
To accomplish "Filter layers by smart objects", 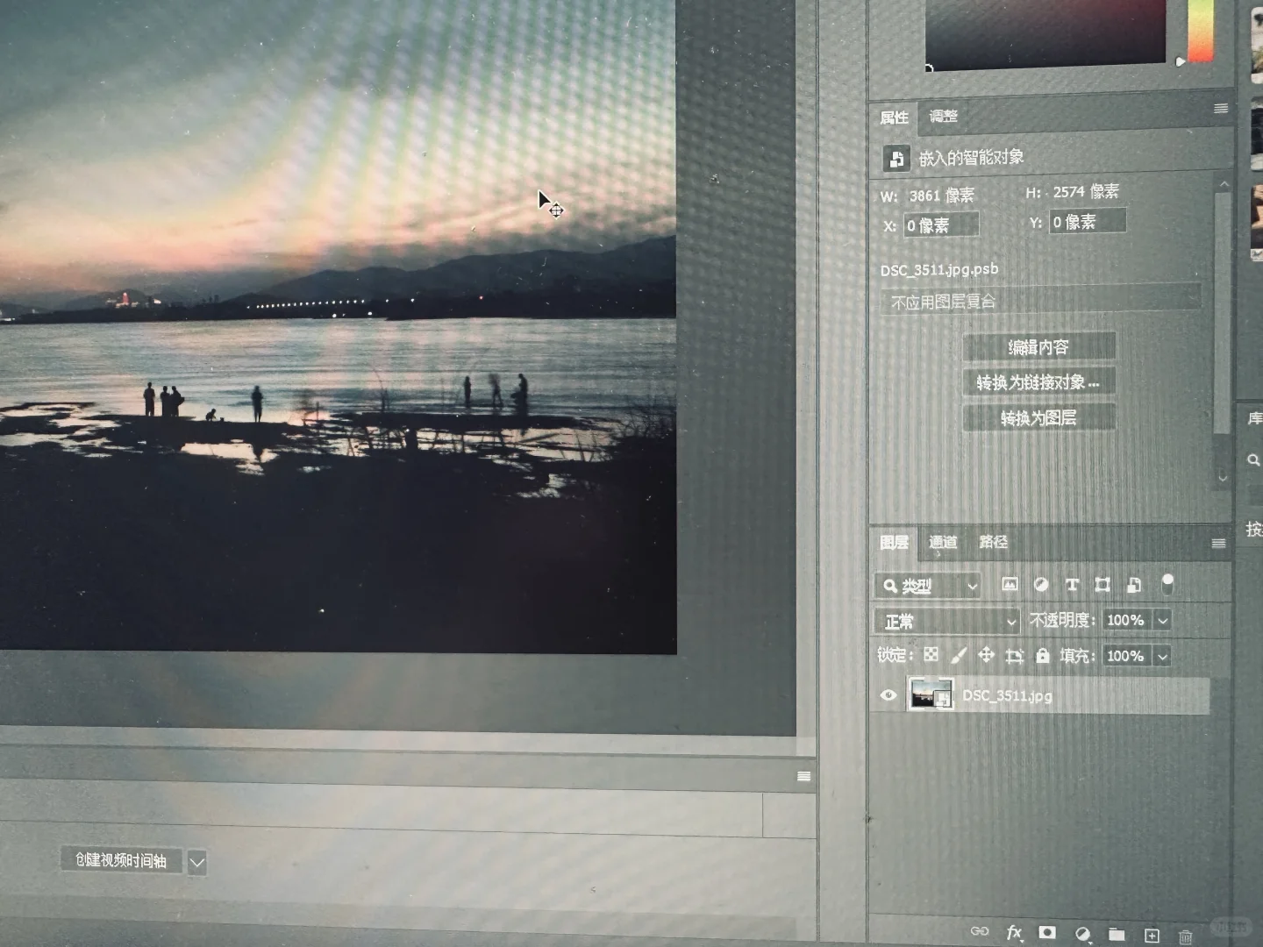I will tap(1133, 585).
